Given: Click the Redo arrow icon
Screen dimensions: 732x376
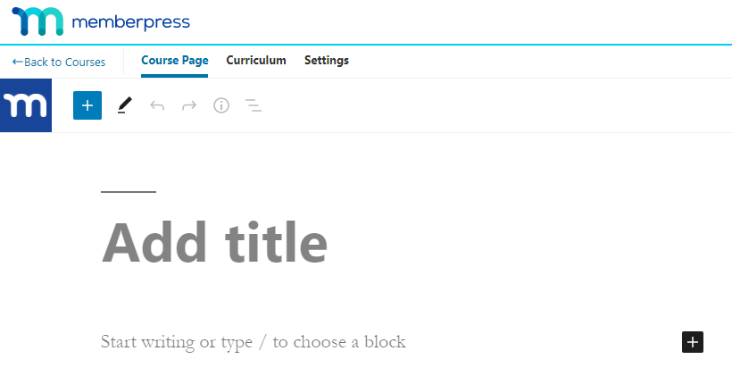Looking at the screenshot, I should click(x=189, y=105).
